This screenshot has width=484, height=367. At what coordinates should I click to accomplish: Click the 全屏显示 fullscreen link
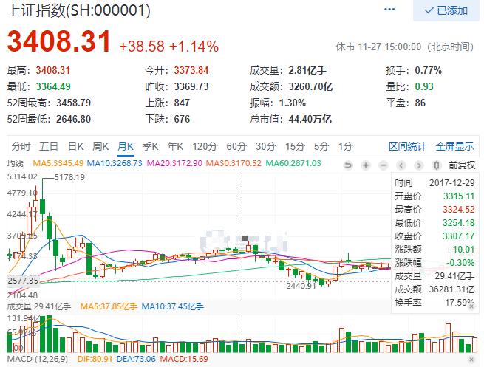point(454,146)
